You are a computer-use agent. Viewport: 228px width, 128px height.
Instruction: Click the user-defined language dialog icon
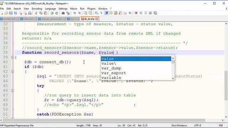pyautogui.click(x=111, y=13)
